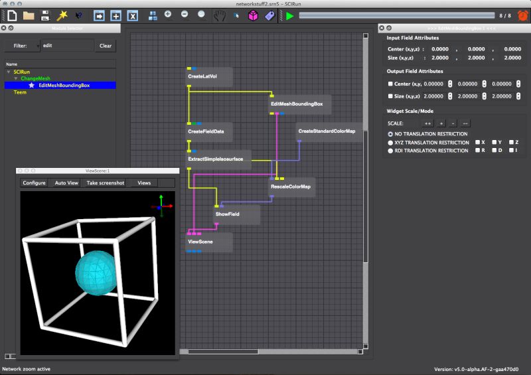Viewport: 531px width, 375px height.
Task: Click the red alarm icon in the toolbar
Action: [522, 15]
